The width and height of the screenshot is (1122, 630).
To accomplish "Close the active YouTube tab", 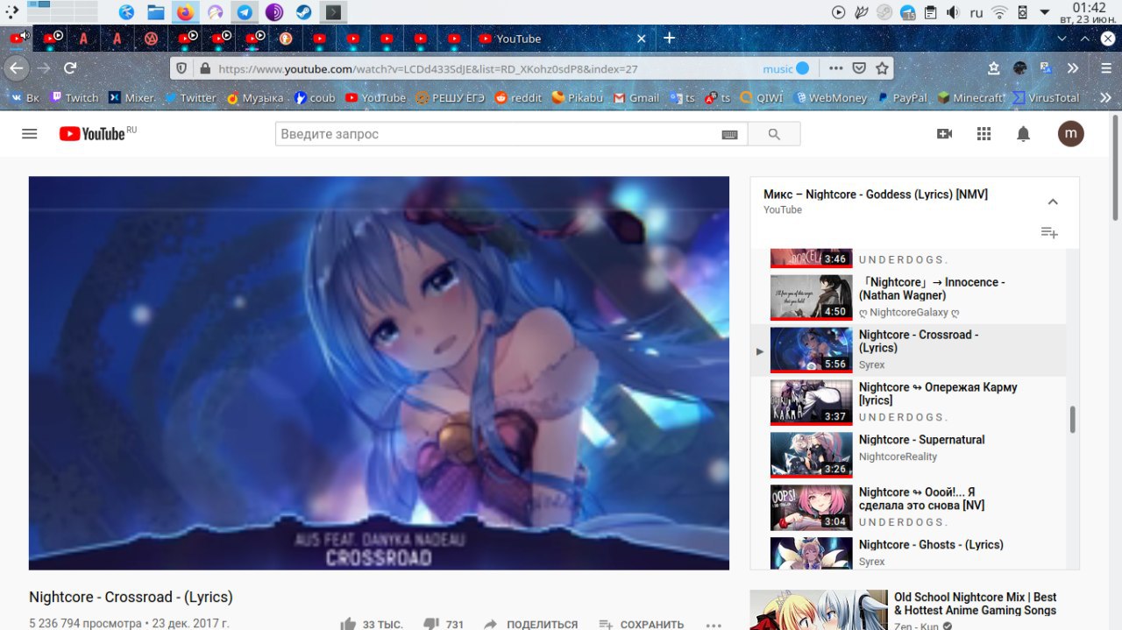I will click(x=641, y=39).
